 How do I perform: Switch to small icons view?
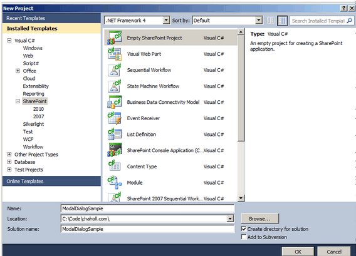pos(271,21)
